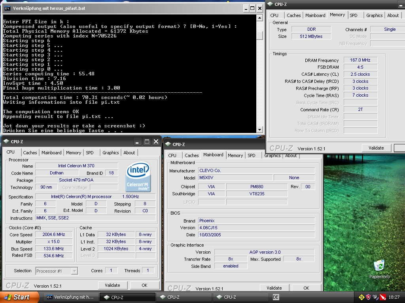The width and height of the screenshot is (405, 303).
Task: Select CPU tab in Memory window
Action: point(274,15)
